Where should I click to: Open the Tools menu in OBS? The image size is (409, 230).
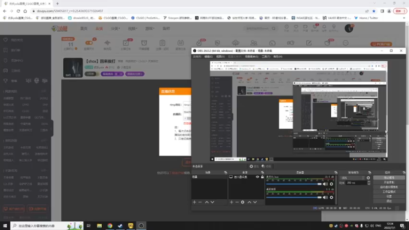point(266,57)
